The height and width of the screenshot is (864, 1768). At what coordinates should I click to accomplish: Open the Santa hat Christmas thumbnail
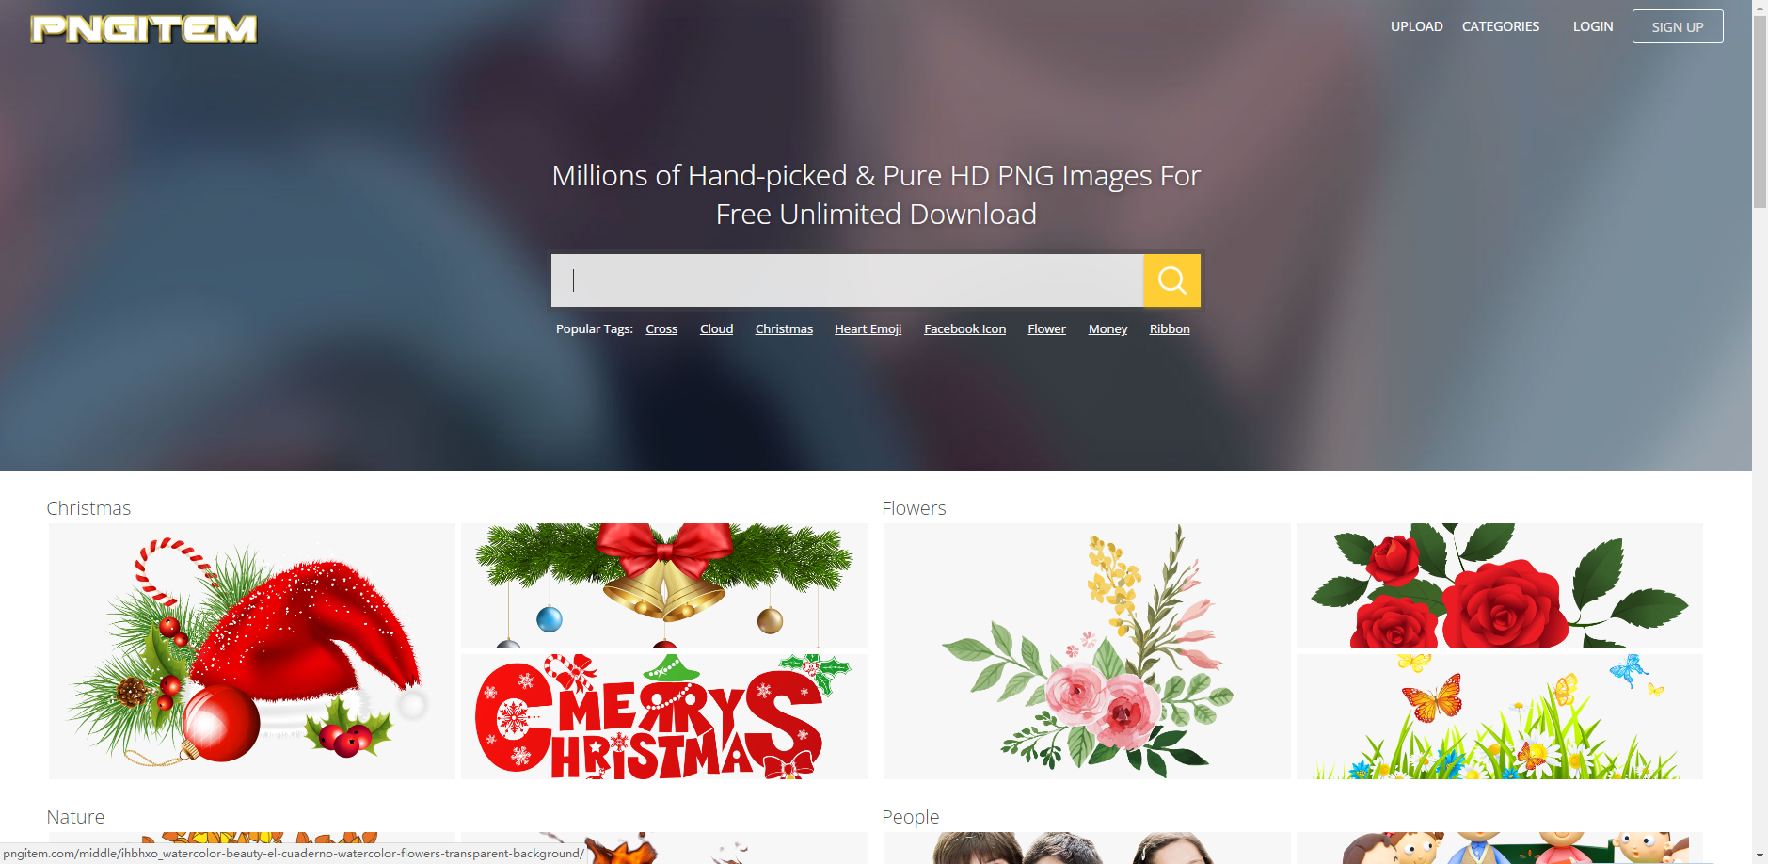click(x=252, y=651)
